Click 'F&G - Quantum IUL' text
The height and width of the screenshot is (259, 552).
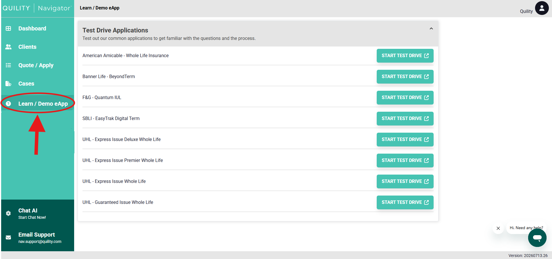[102, 97]
